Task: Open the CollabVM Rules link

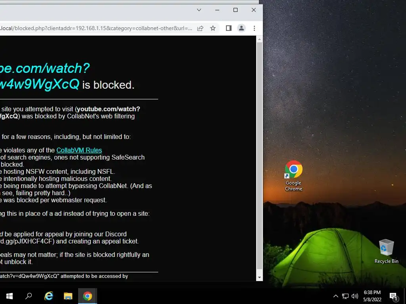Action: (79, 150)
